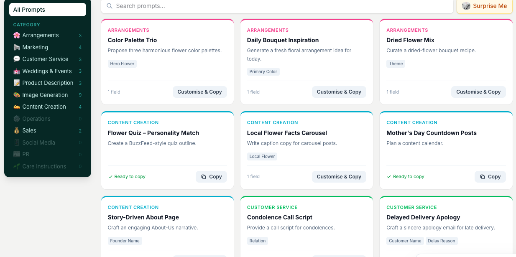The image size is (516, 257).
Task: Click the Image Generation count 9
Action: (80, 95)
